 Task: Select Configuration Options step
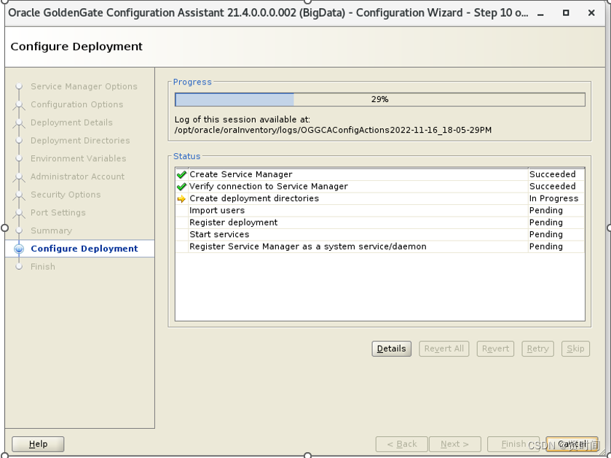click(76, 104)
